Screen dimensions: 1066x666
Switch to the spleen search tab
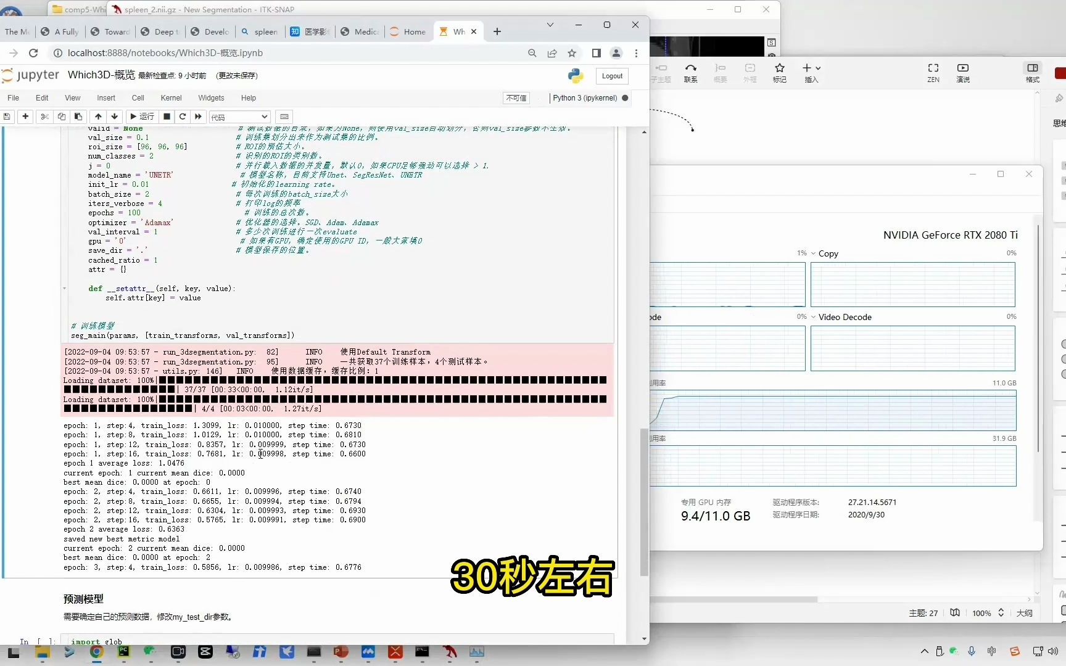point(260,31)
